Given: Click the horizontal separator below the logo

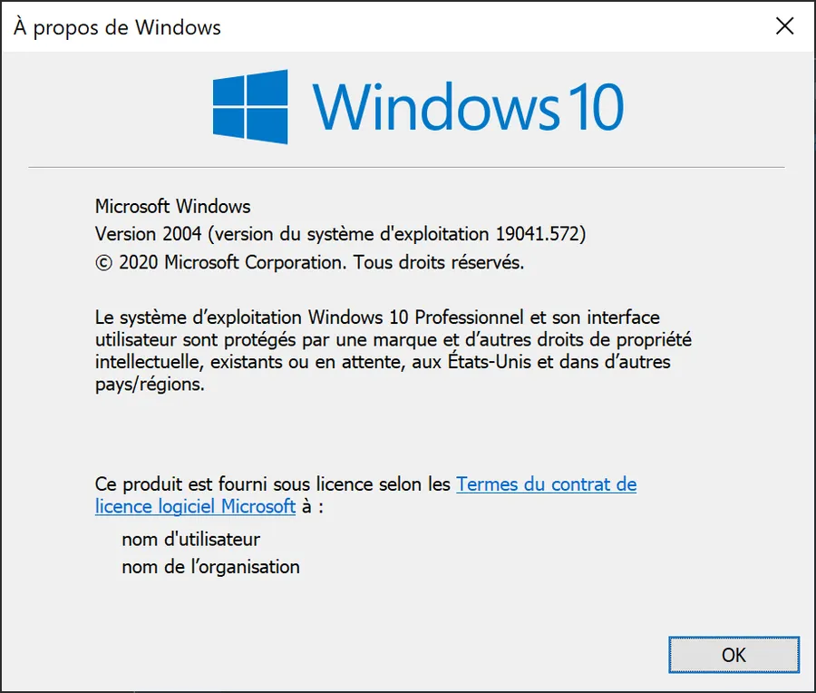Looking at the screenshot, I should [x=406, y=168].
